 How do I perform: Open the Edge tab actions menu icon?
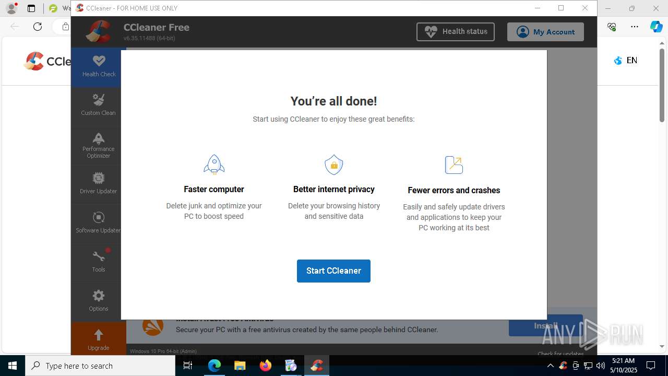(x=31, y=8)
